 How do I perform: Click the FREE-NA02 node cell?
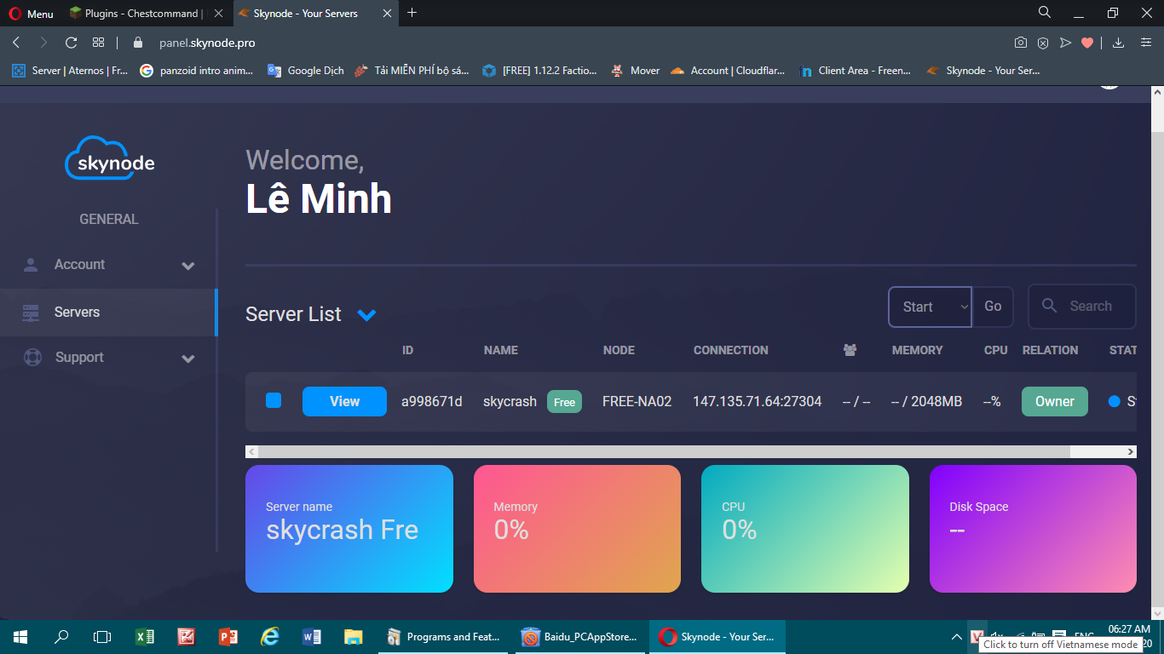point(637,401)
